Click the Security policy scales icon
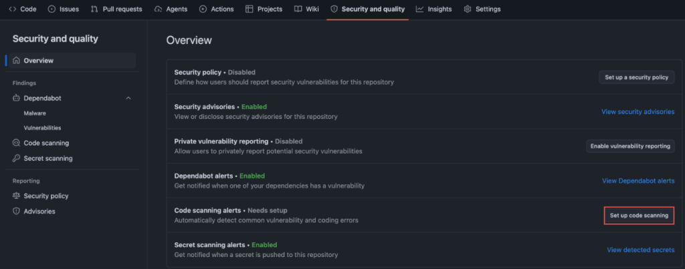 17,196
